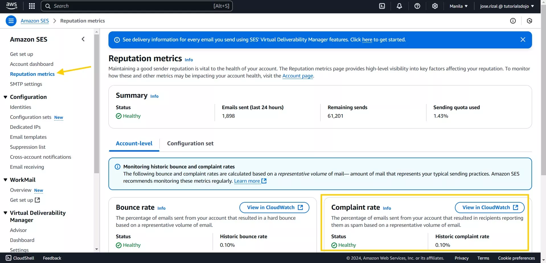This screenshot has height=263, width=546.
Task: Click View in CloudWatch for Bounce rate
Action: coord(274,207)
